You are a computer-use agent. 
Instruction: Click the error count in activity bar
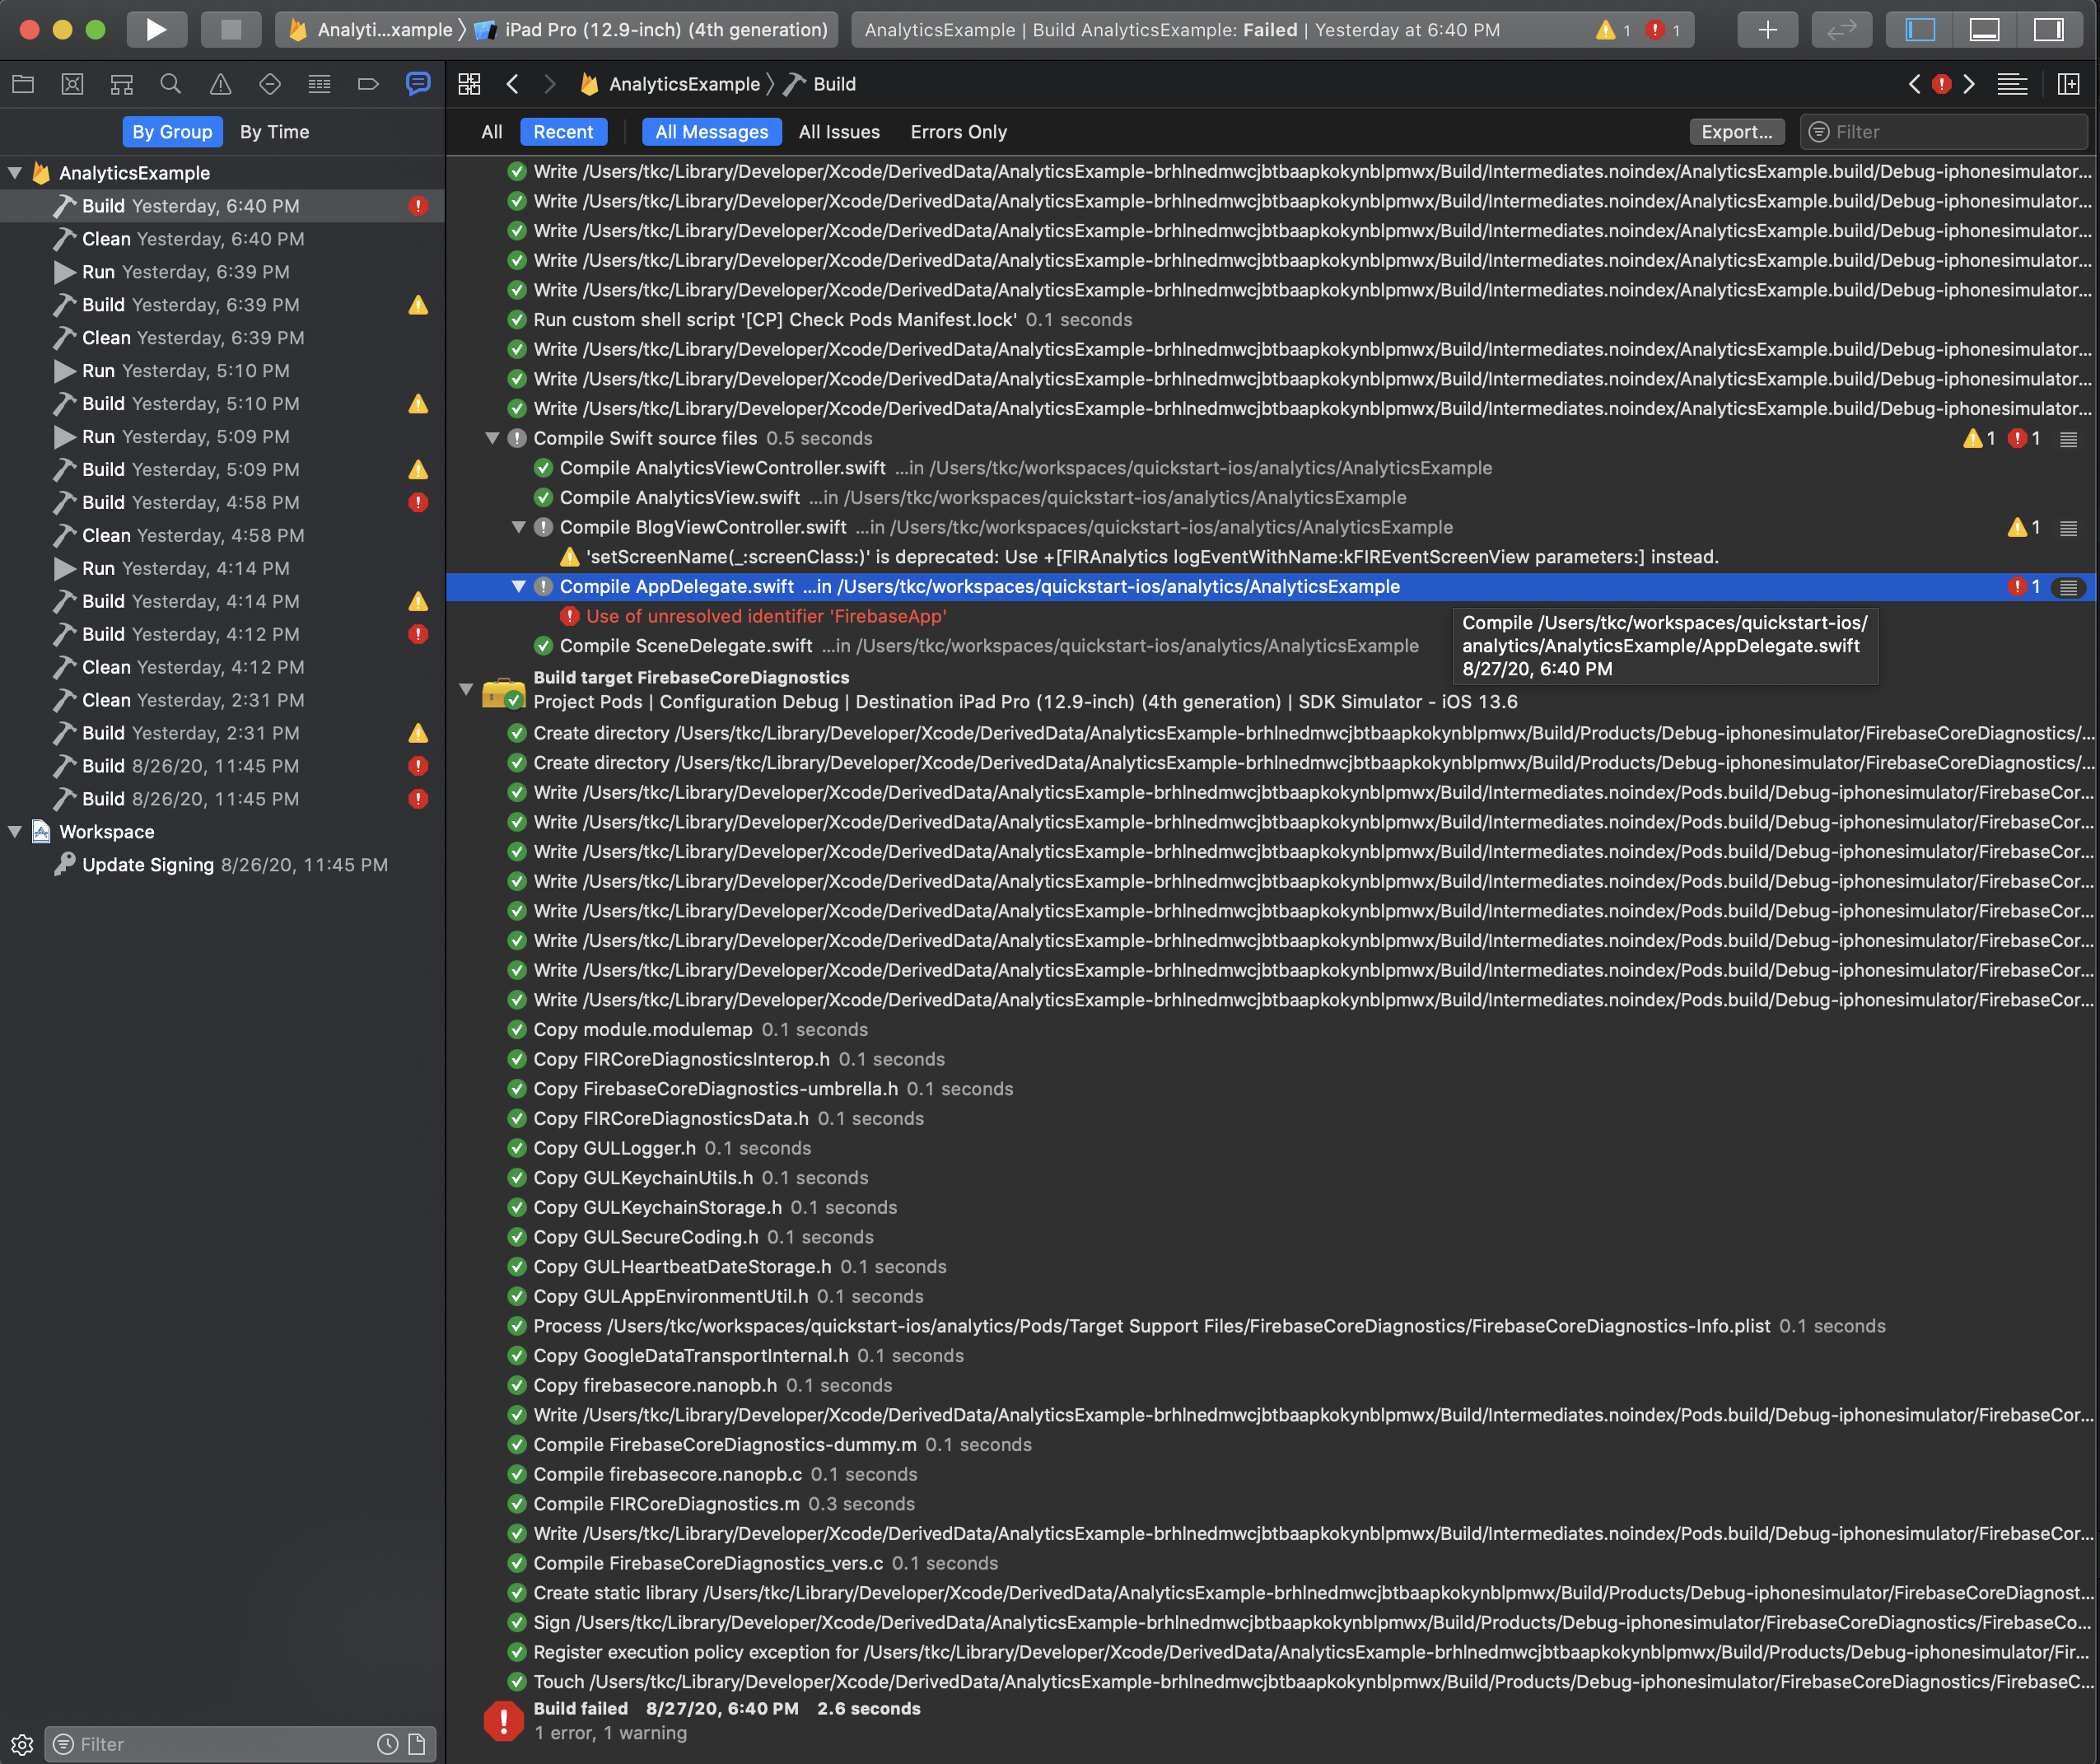[x=1664, y=30]
